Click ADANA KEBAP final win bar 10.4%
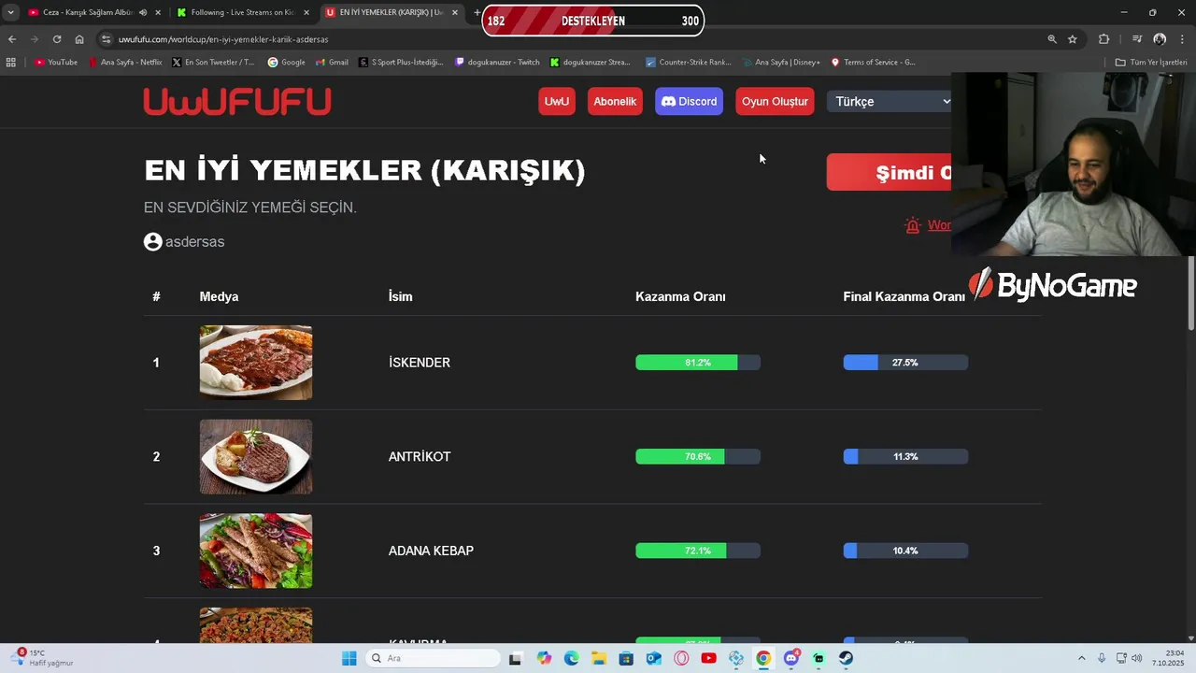Image resolution: width=1196 pixels, height=673 pixels. tap(905, 551)
